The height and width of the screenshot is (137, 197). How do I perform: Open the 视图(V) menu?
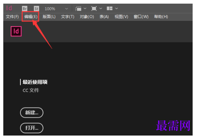tap(121, 16)
